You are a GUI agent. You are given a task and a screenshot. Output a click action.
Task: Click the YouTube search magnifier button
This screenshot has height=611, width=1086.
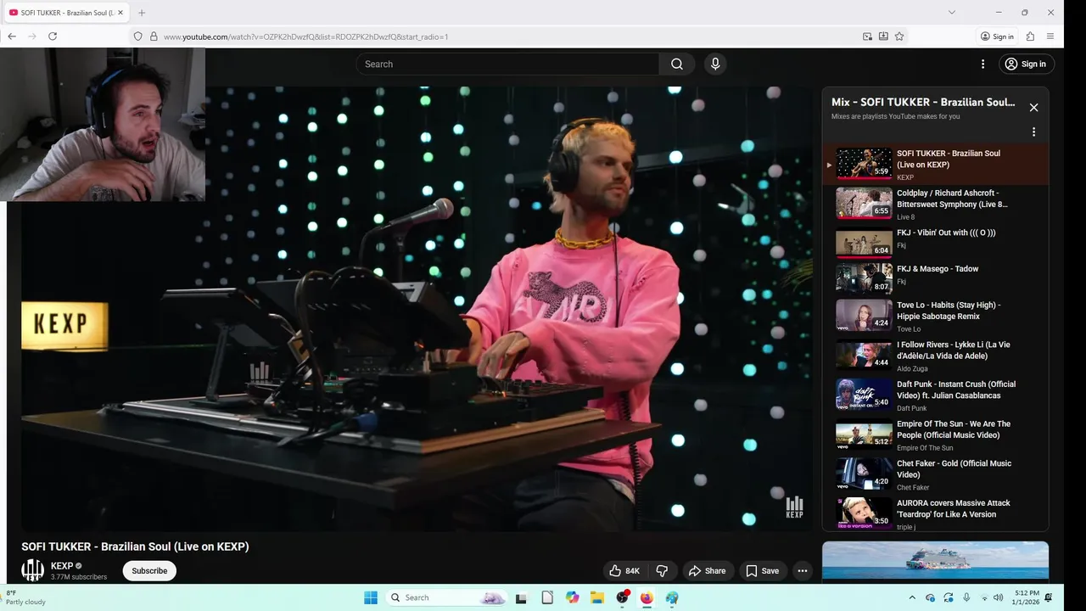point(677,64)
